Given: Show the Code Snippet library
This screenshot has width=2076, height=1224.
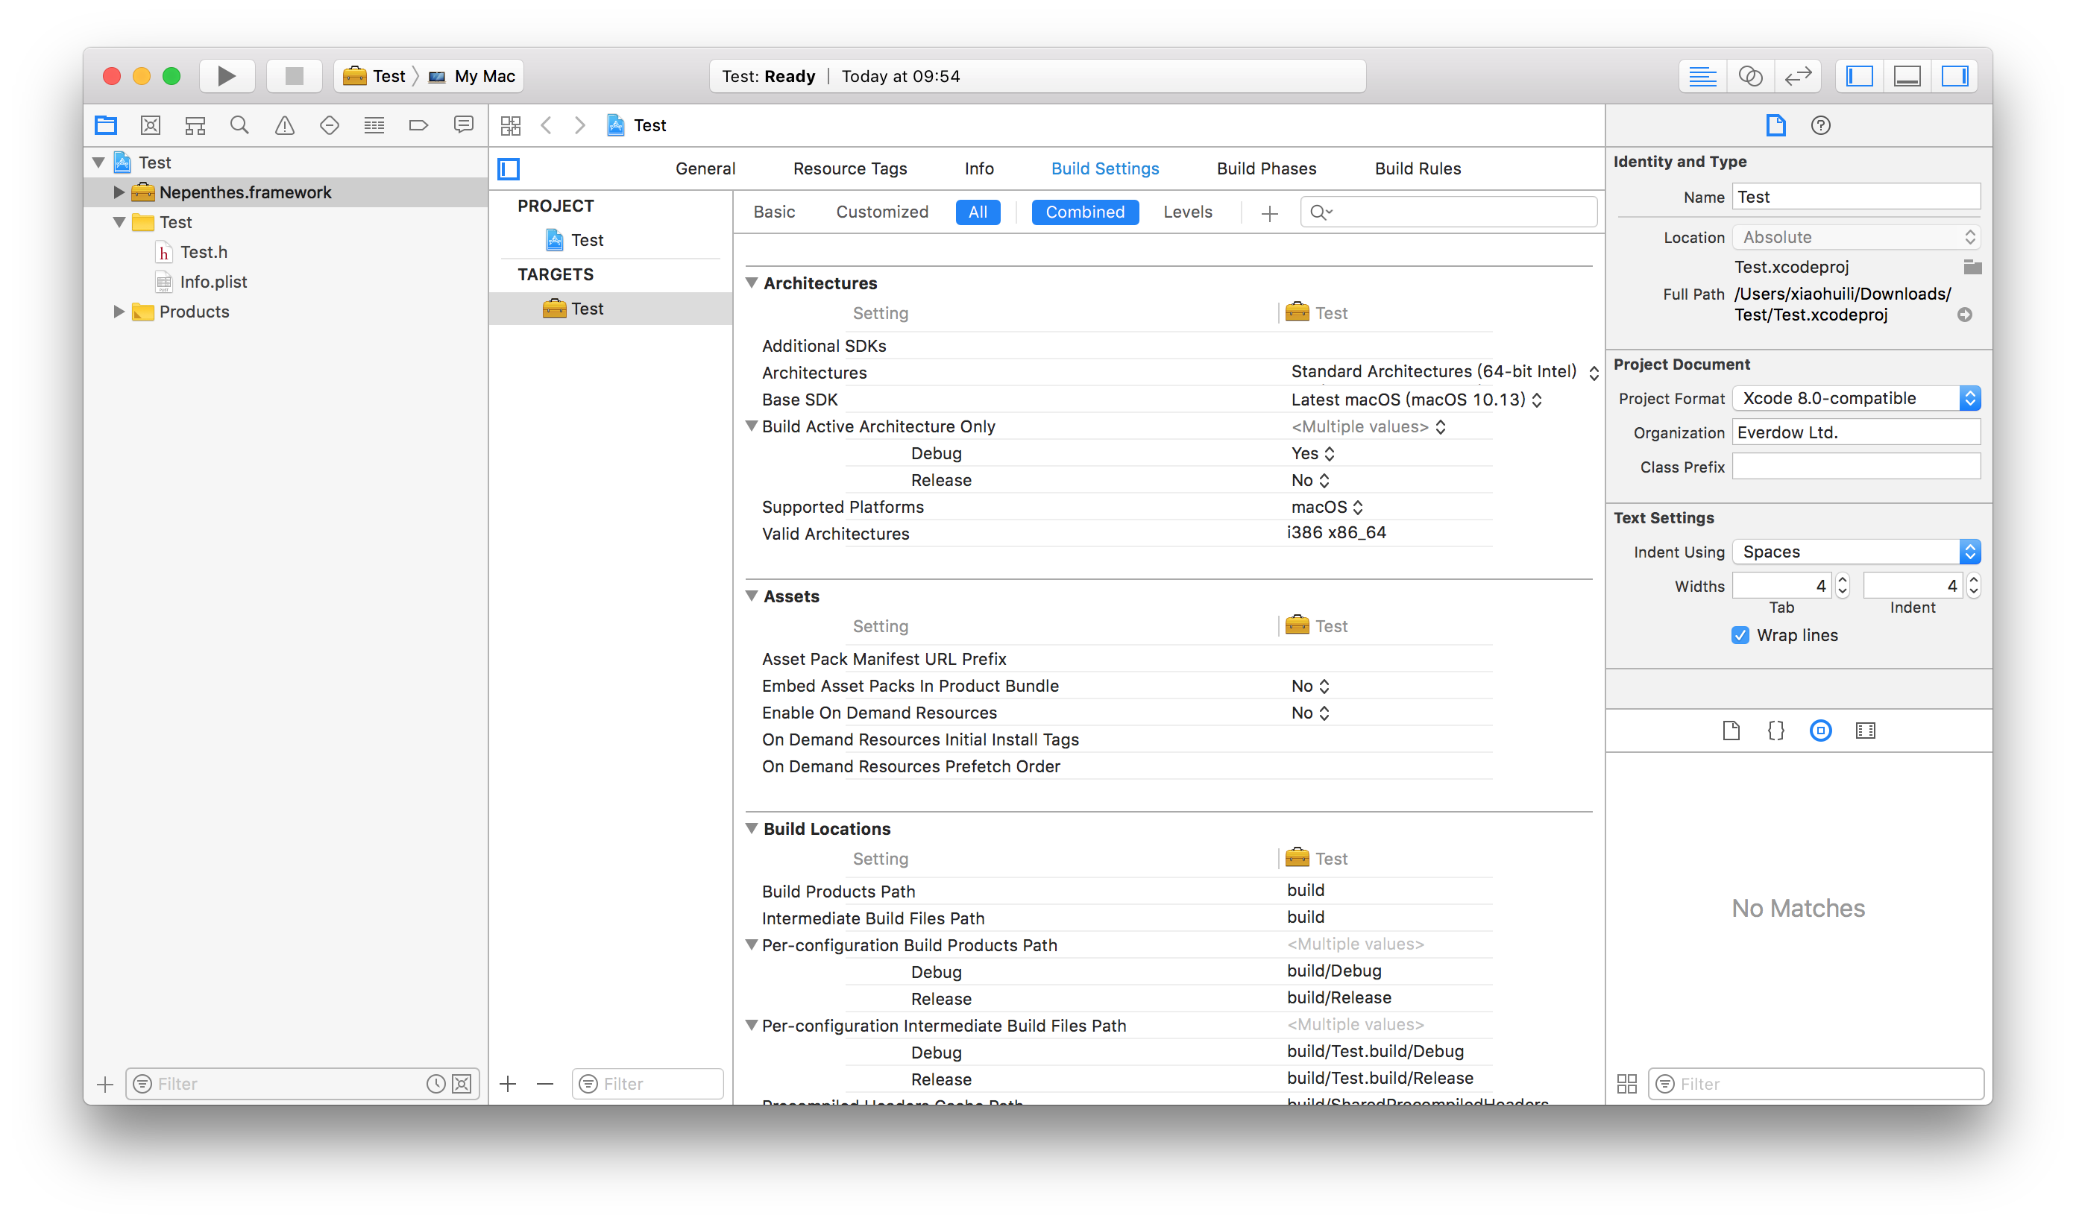Looking at the screenshot, I should click(x=1775, y=731).
